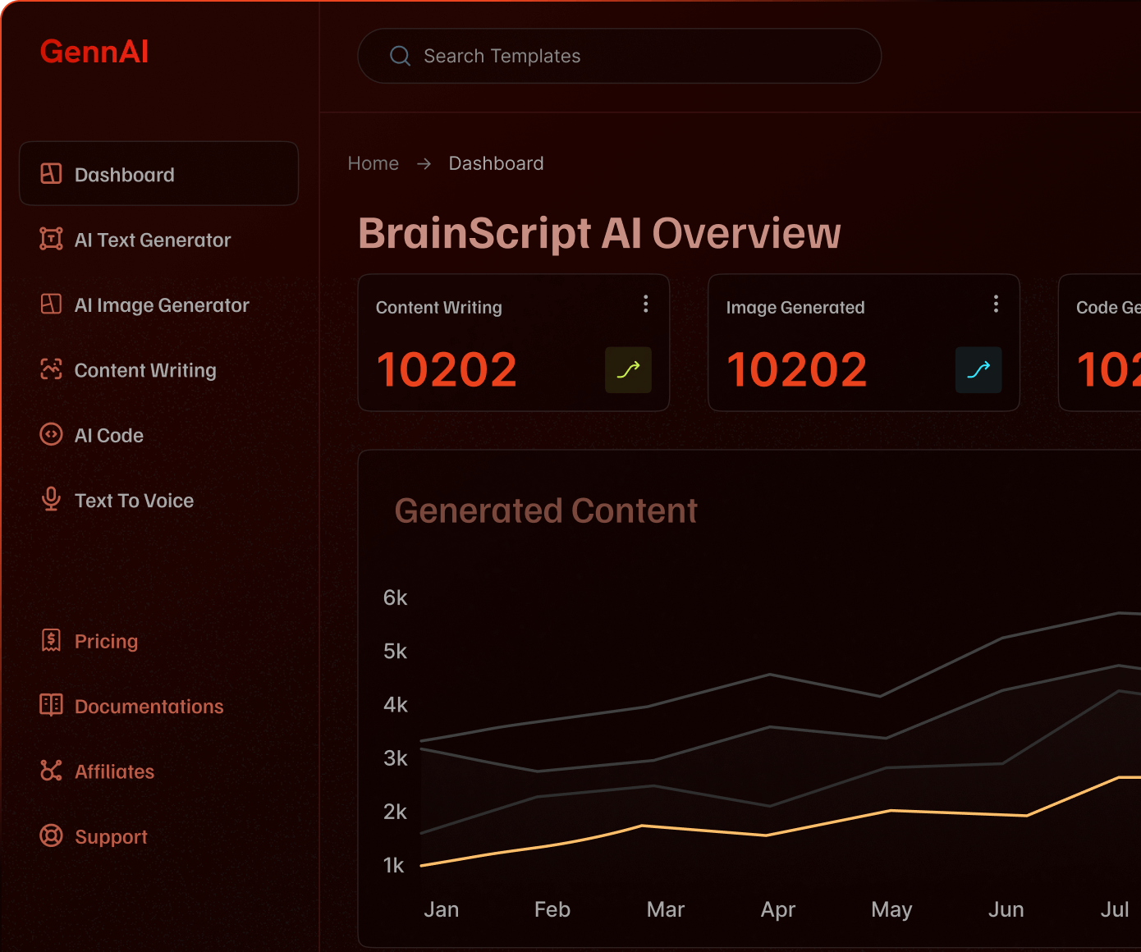Click the Support lifebuoy icon
1141x952 pixels.
(51, 835)
